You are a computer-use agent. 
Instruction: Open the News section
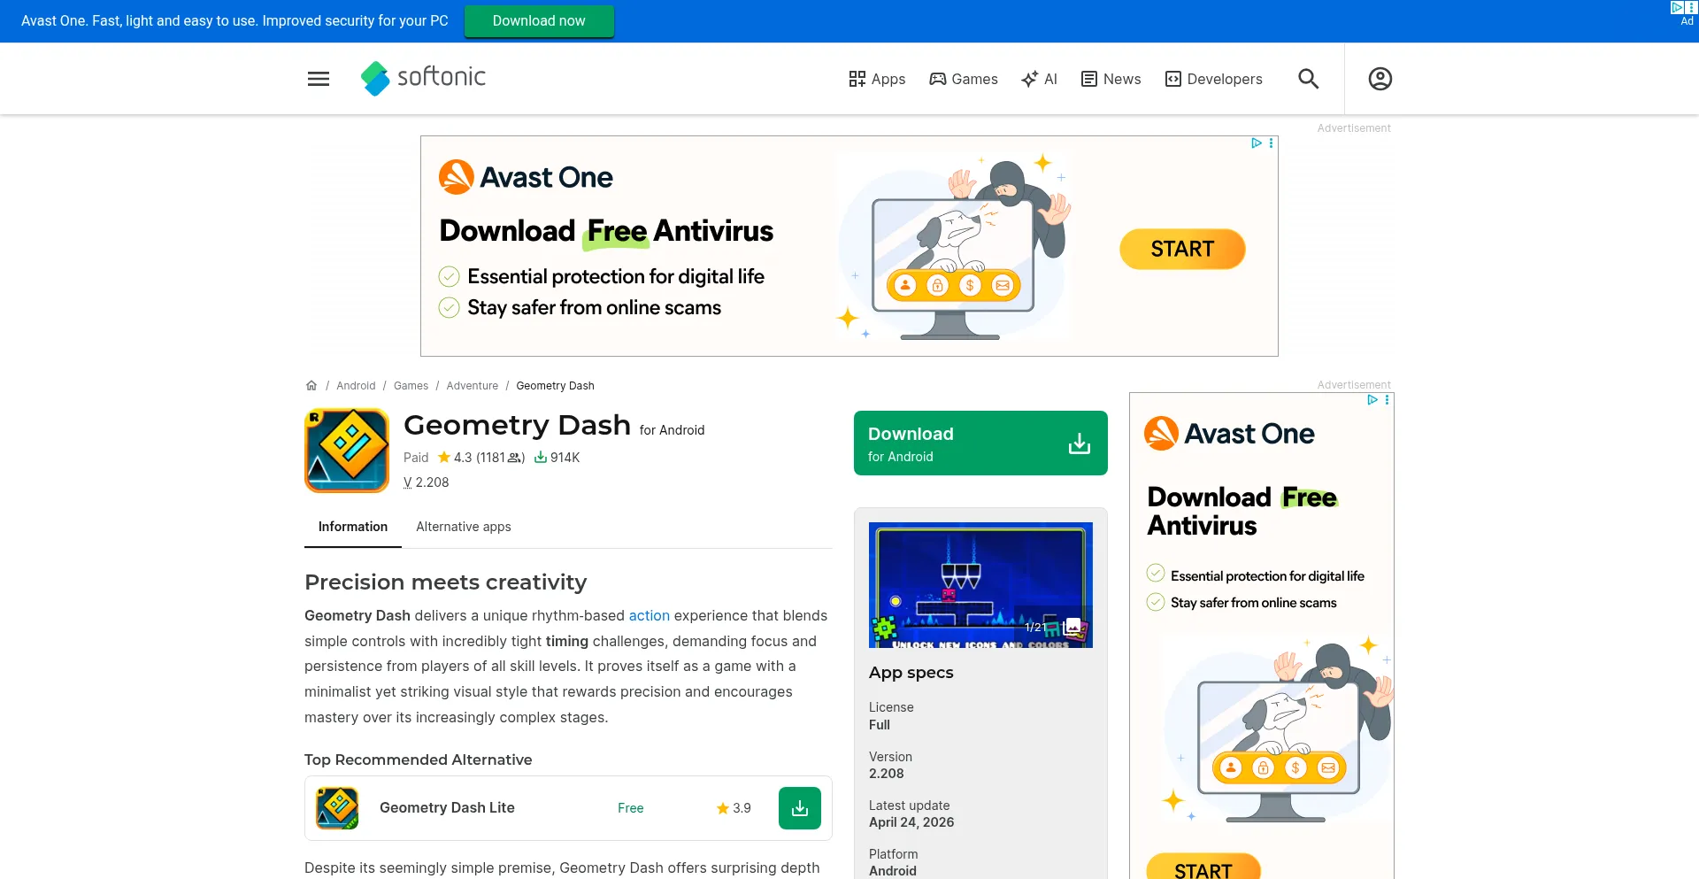tap(1111, 79)
